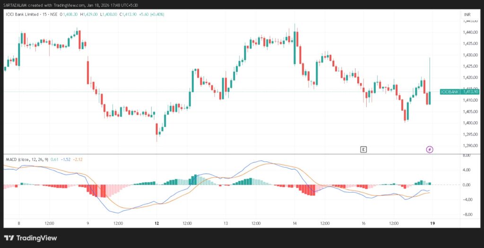Screen dimensions: 484x248
Task: Click the 1,400.00 price axis level
Action: click(471, 123)
